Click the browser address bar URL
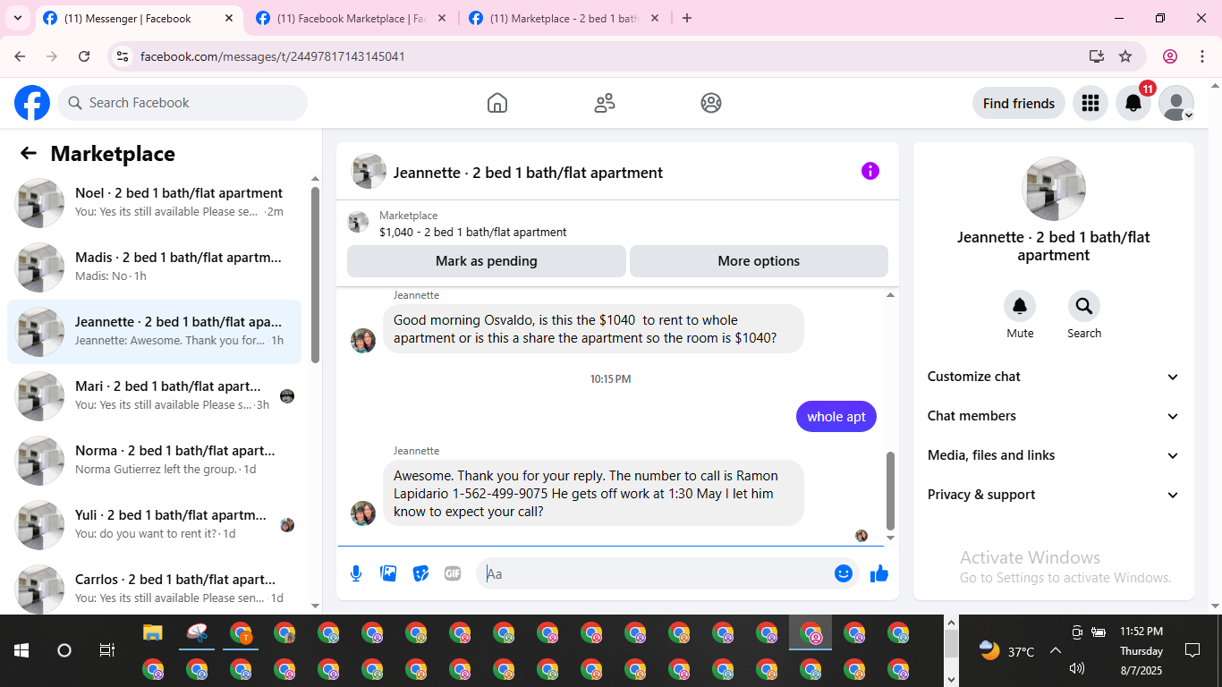The image size is (1222, 687). click(273, 56)
